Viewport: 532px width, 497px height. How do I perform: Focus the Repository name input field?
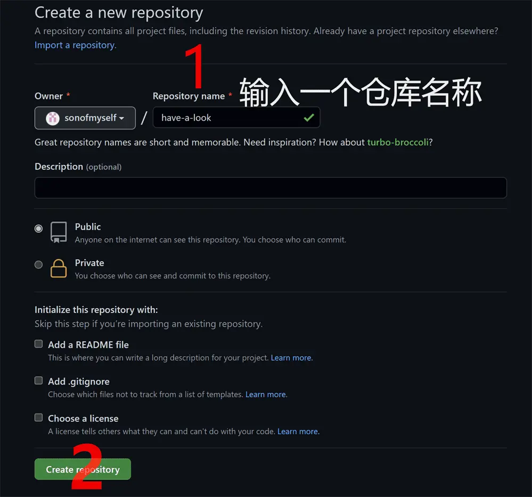[x=236, y=118]
